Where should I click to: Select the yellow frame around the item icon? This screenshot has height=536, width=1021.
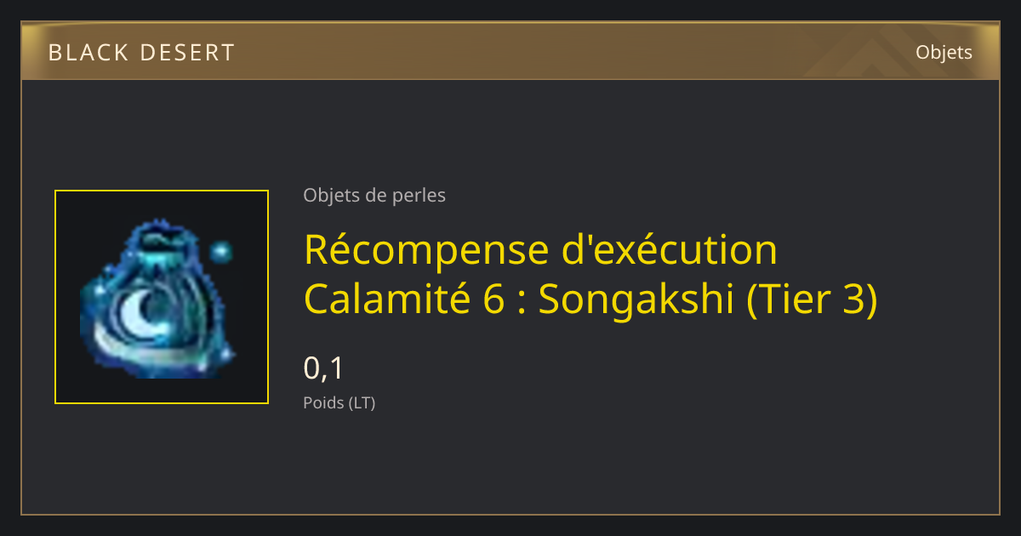click(162, 297)
